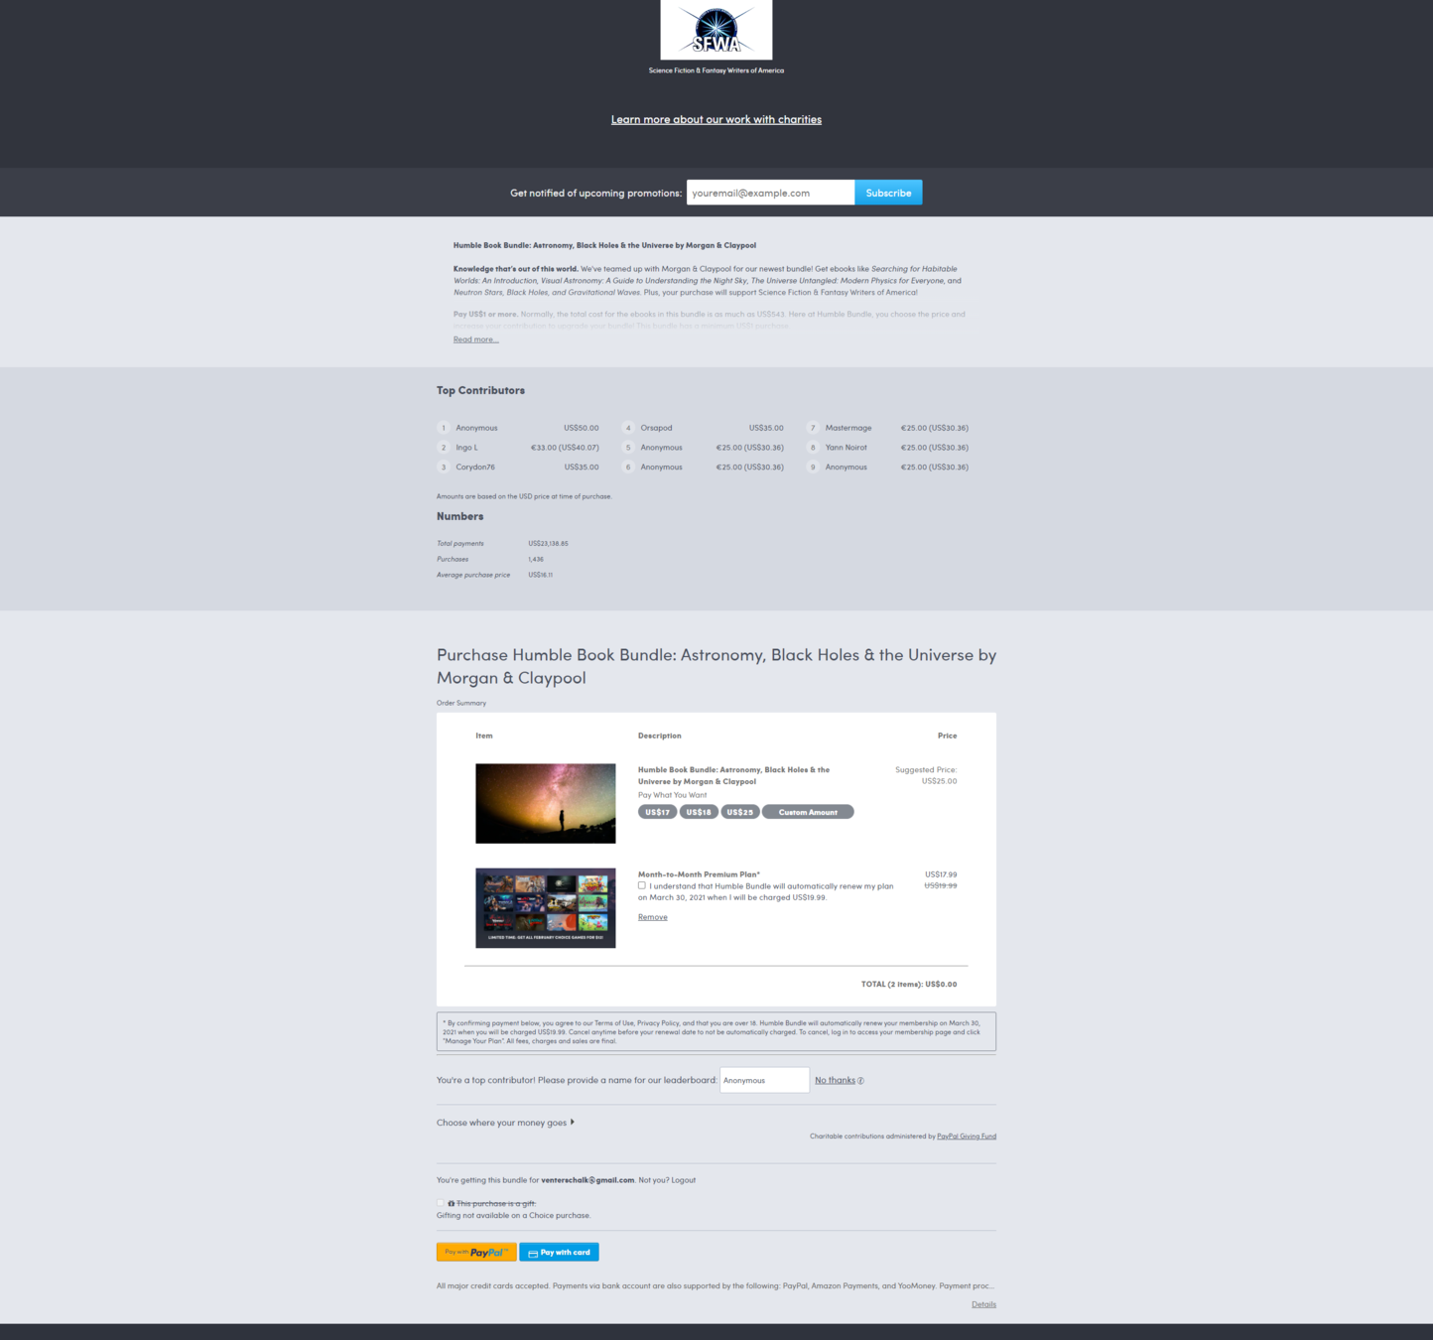Focus the leaderboard name input field
Viewport: 1433px width, 1340px height.
[764, 1080]
